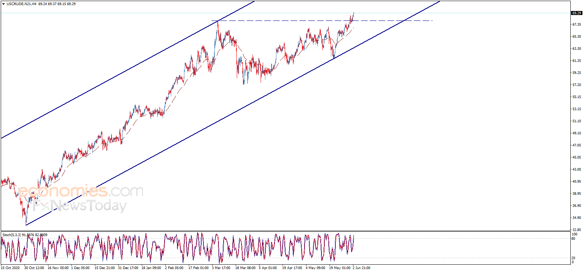The width and height of the screenshot is (585, 272).
Task: Select the current price tag 69.29
Action: point(577,13)
